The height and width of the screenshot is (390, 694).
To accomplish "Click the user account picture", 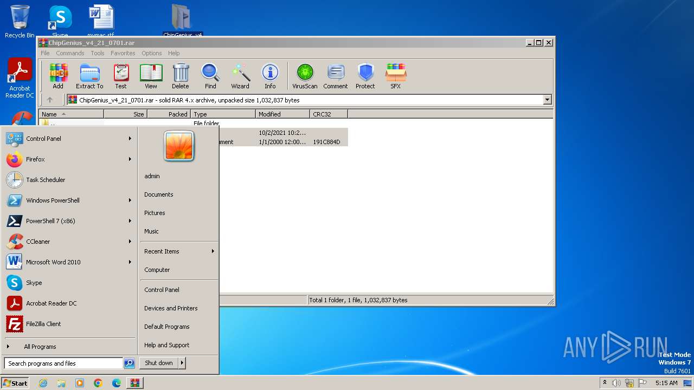I will pos(179,146).
